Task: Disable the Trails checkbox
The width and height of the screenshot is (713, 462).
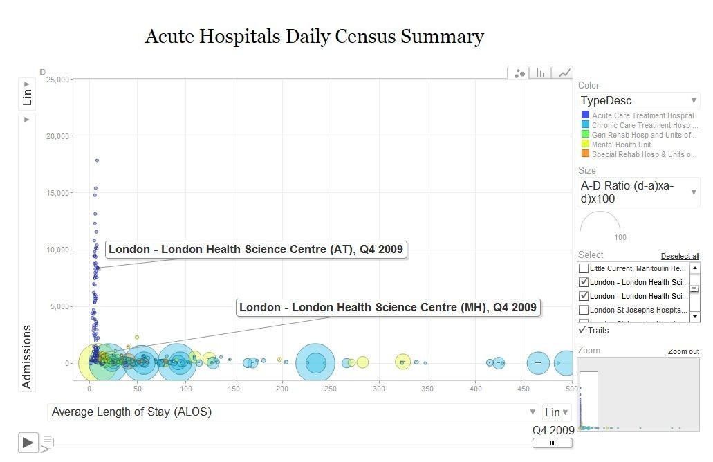Action: pyautogui.click(x=583, y=331)
